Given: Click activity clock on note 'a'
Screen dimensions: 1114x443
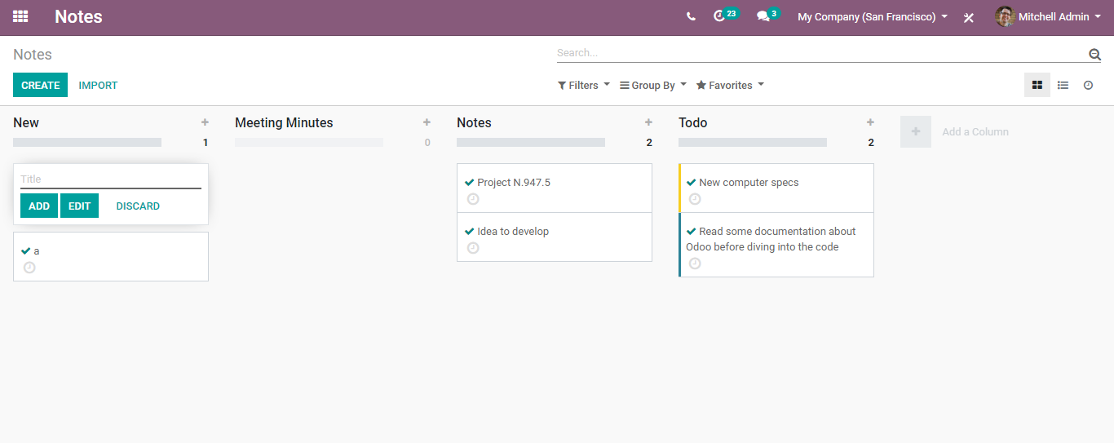Looking at the screenshot, I should [29, 268].
